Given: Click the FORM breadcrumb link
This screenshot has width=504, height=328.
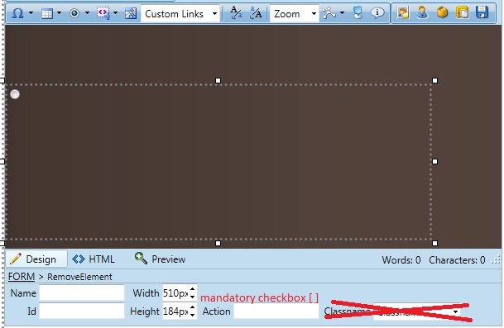Looking at the screenshot, I should pyautogui.click(x=22, y=277).
